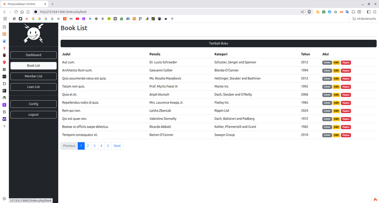
Task: Click the orange Blogger bookmark icon
Action: click(x=65, y=19)
